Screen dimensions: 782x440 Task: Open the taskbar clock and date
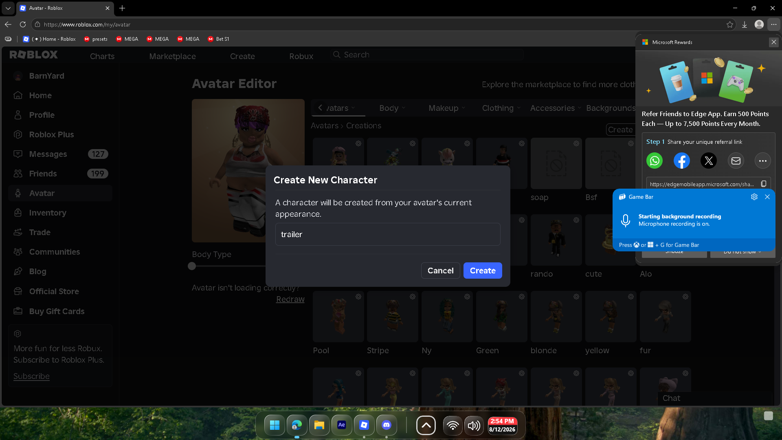(502, 425)
